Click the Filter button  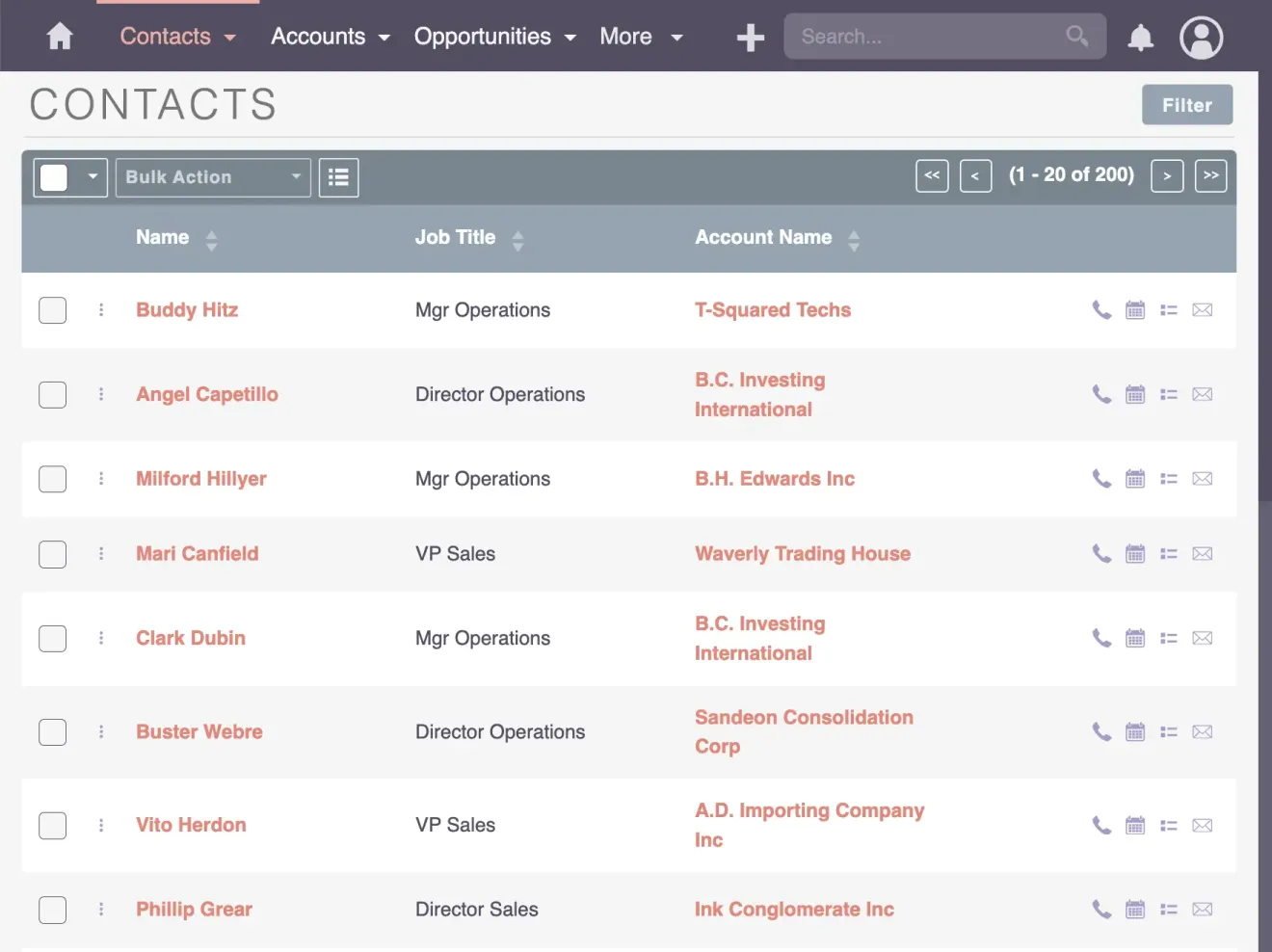click(x=1187, y=104)
